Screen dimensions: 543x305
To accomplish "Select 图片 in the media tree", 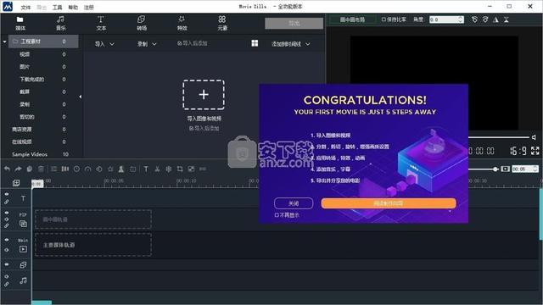I will 25,67.
